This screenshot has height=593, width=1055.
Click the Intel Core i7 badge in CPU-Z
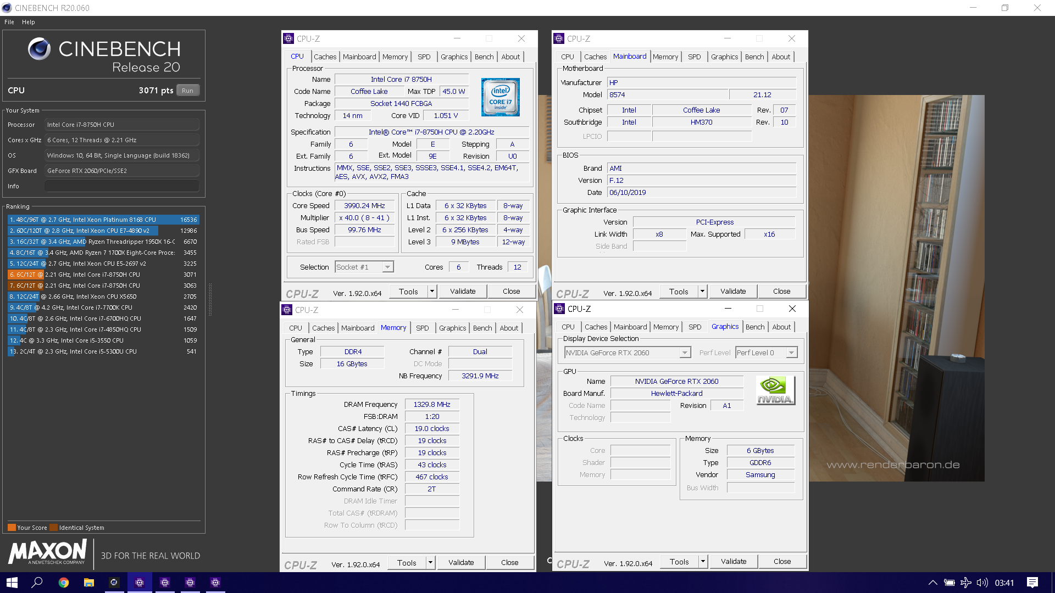(500, 97)
